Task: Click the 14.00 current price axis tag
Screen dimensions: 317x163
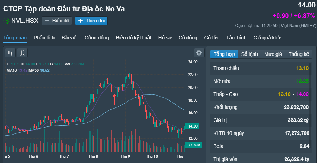Action: [x=192, y=126]
